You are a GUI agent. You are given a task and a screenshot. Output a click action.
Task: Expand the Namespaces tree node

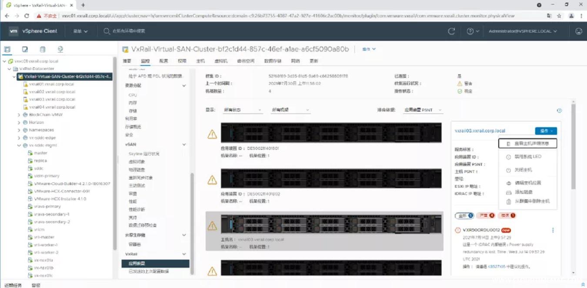[x=19, y=130]
